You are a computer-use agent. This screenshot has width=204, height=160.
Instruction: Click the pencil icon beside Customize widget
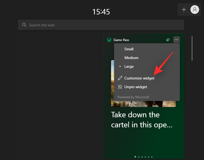point(120,78)
